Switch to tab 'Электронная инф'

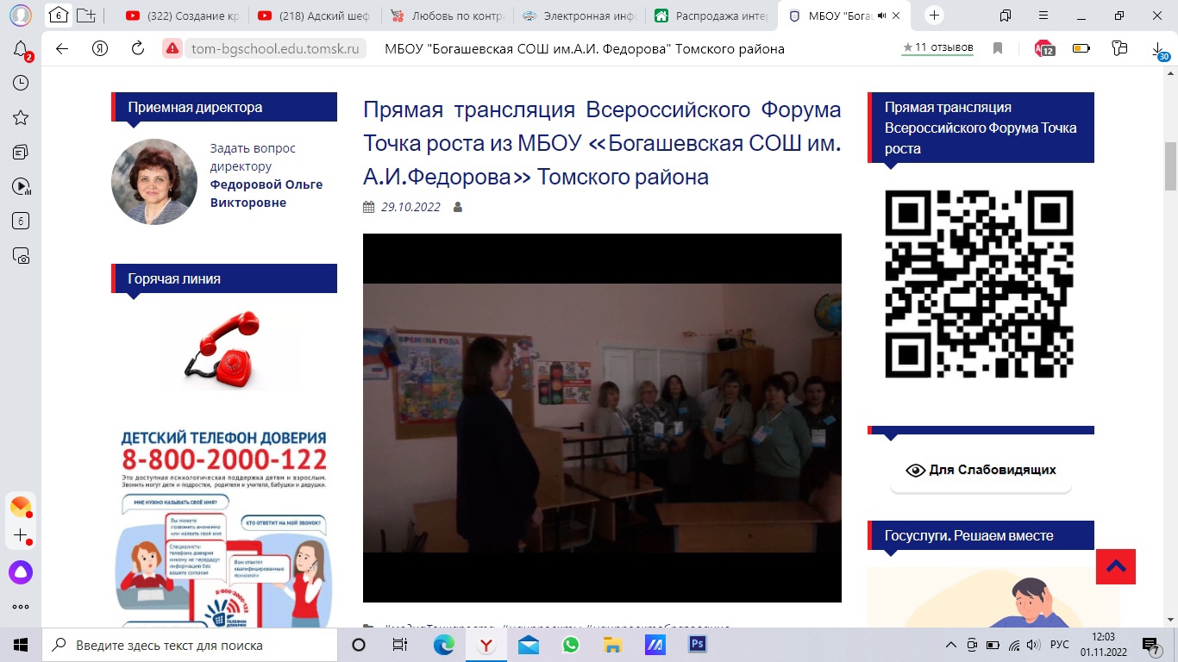(580, 16)
